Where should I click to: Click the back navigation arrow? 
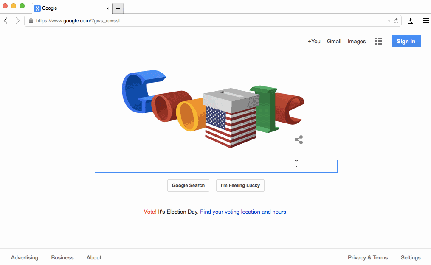point(6,20)
